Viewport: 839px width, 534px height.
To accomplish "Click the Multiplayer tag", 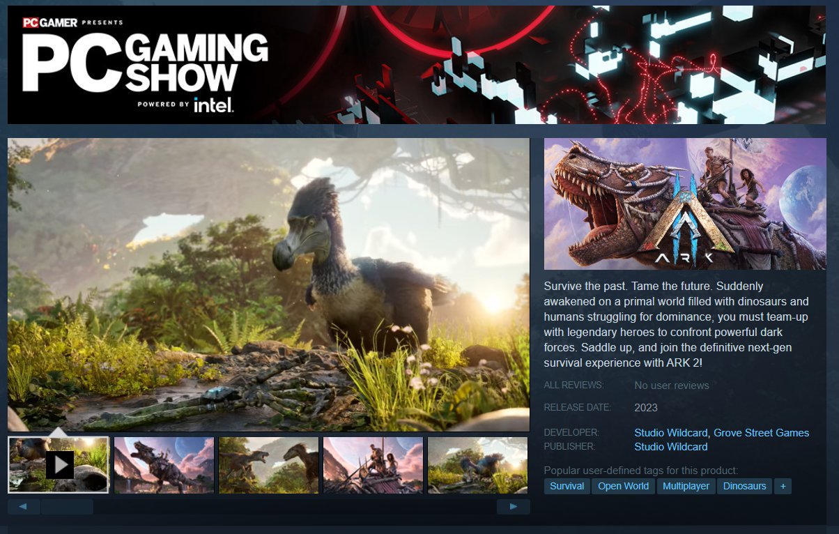I will coord(686,486).
